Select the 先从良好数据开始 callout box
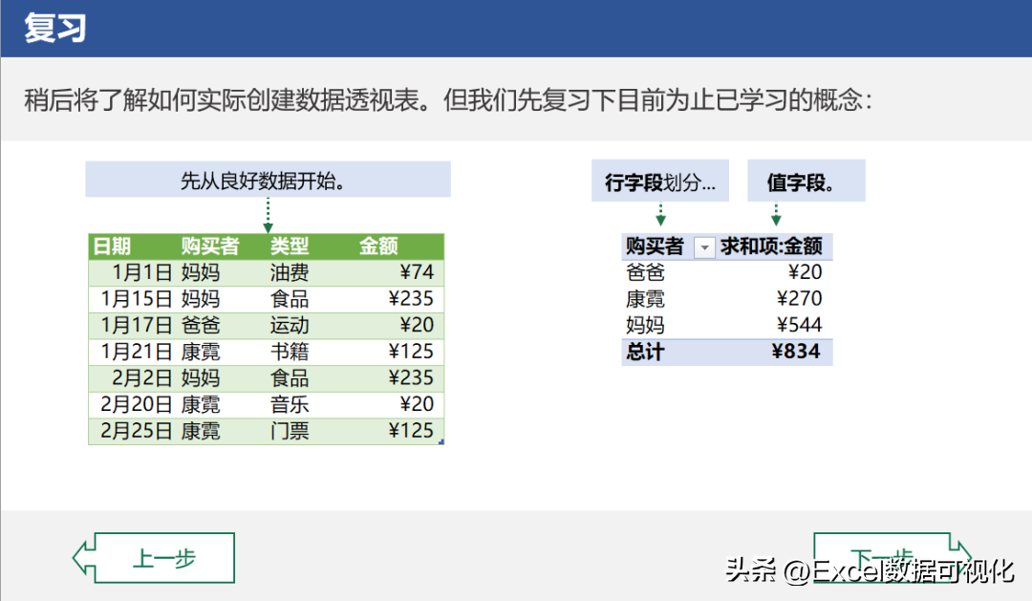The width and height of the screenshot is (1032, 601). (x=268, y=179)
